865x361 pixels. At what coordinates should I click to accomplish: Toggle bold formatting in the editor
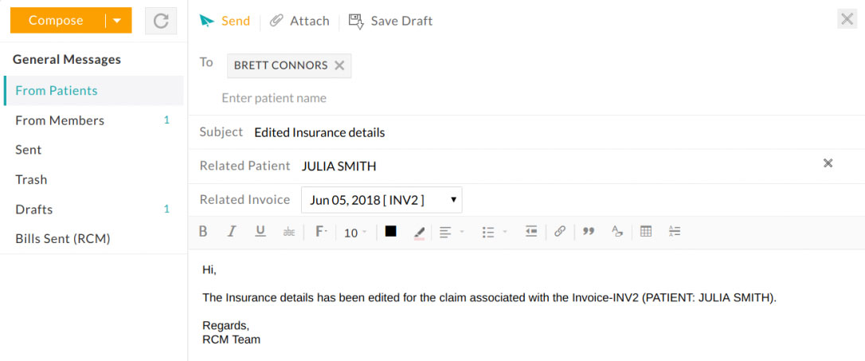203,232
